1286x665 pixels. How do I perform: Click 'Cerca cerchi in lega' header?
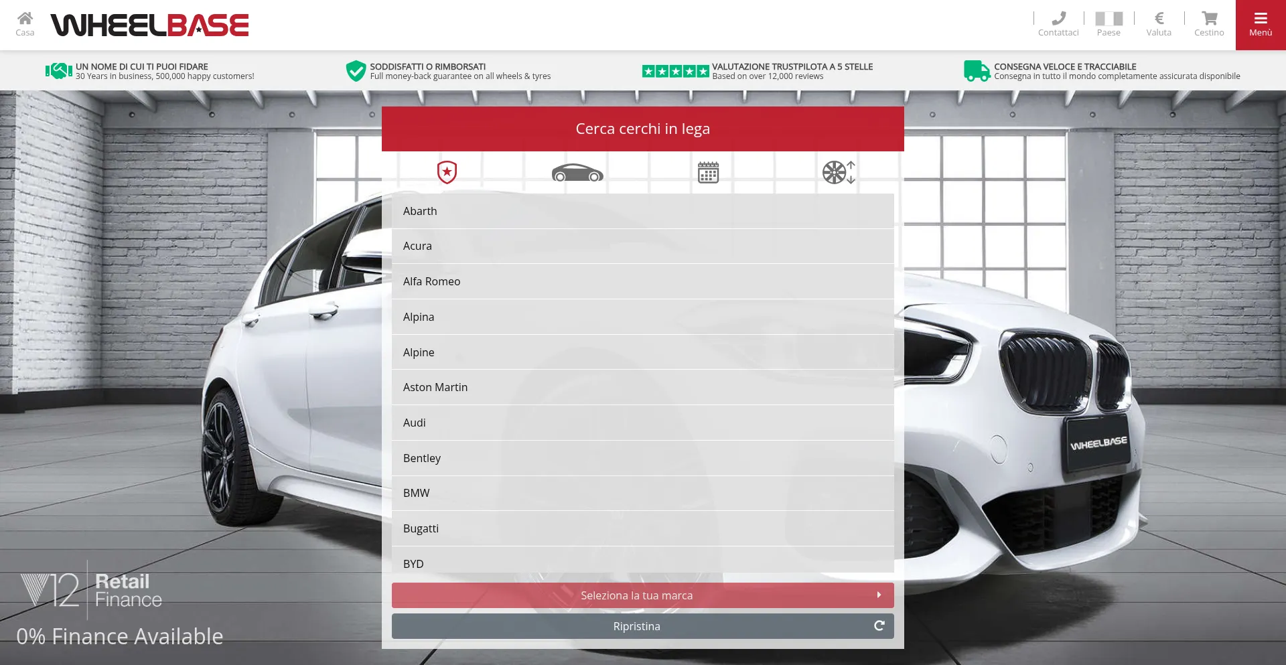(643, 129)
